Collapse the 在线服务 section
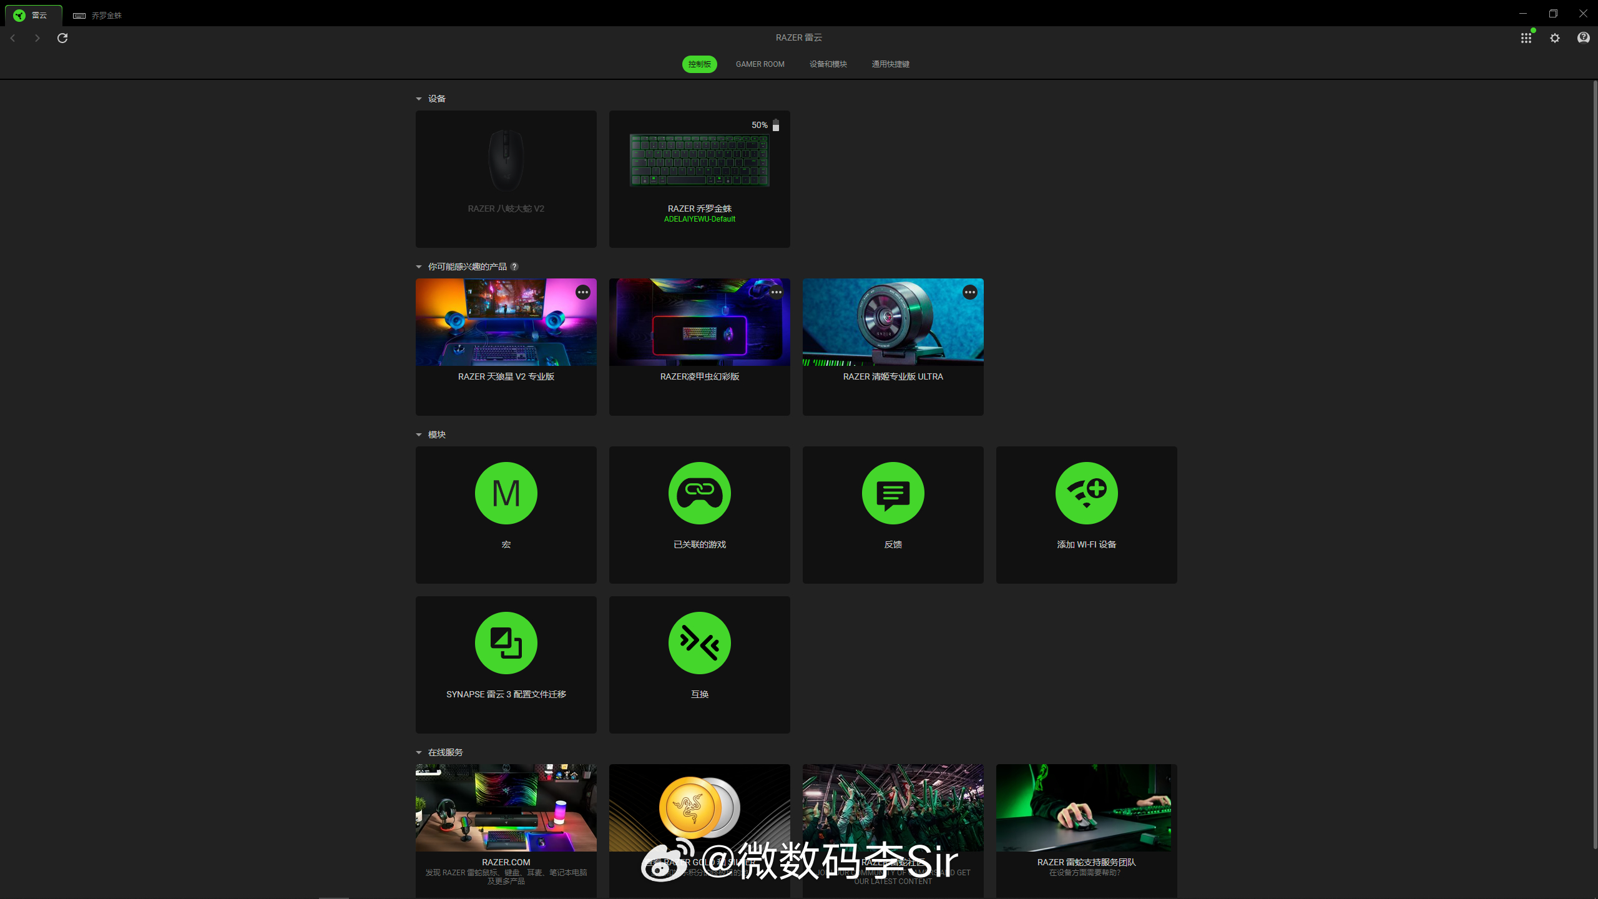1598x899 pixels. click(x=419, y=752)
